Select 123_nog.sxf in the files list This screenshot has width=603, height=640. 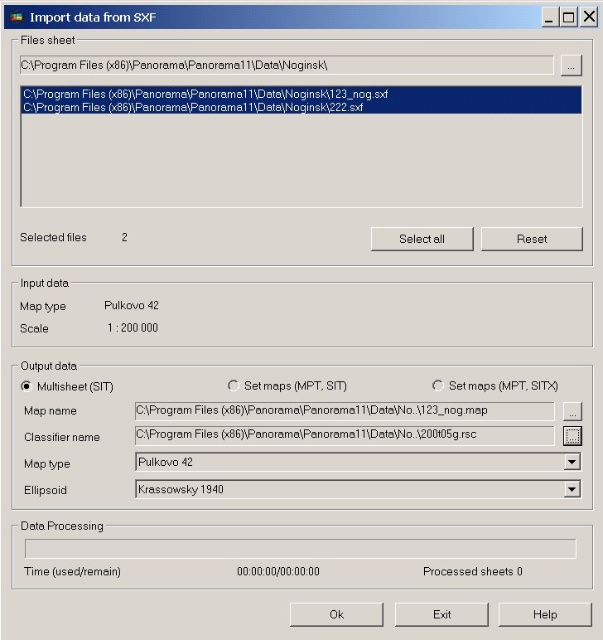(x=205, y=95)
